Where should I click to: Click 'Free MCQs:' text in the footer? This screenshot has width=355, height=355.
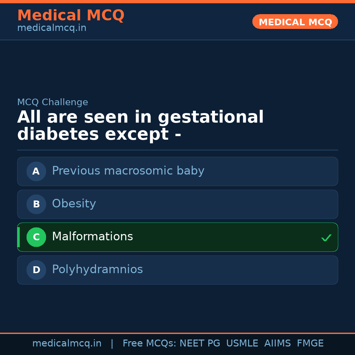(x=150, y=343)
